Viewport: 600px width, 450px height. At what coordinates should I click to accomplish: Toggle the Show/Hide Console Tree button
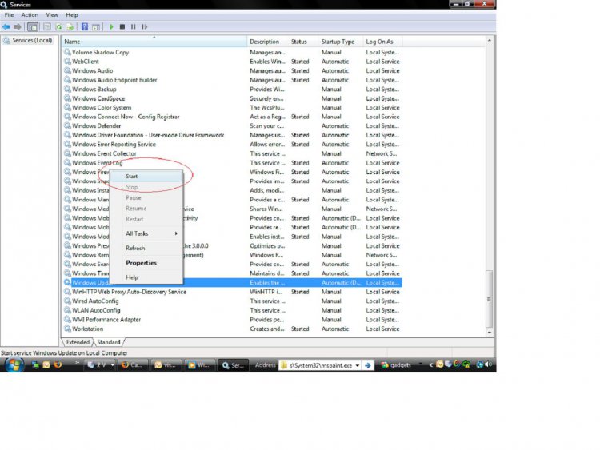tap(33, 26)
